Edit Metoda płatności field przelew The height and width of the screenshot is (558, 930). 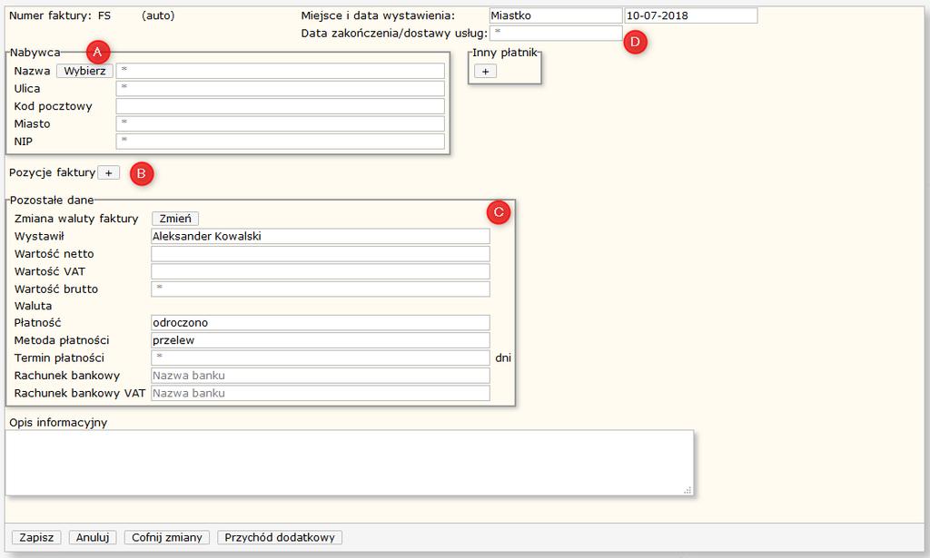[321, 340]
